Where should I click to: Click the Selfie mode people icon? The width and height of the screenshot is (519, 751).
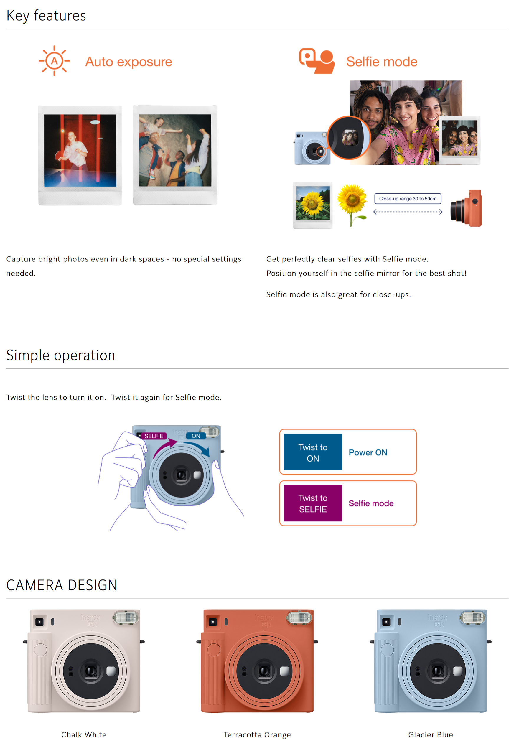tap(317, 61)
